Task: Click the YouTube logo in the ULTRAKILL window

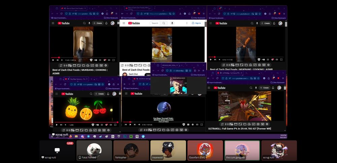Action: [219, 88]
